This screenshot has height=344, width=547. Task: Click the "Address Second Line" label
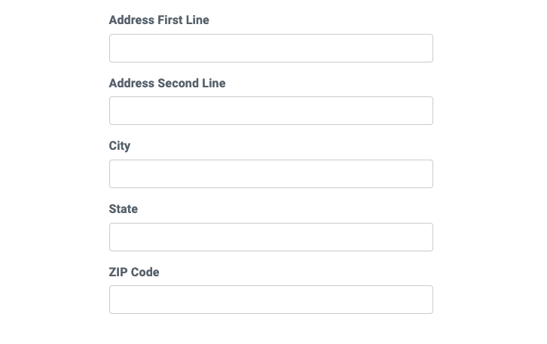pos(167,84)
